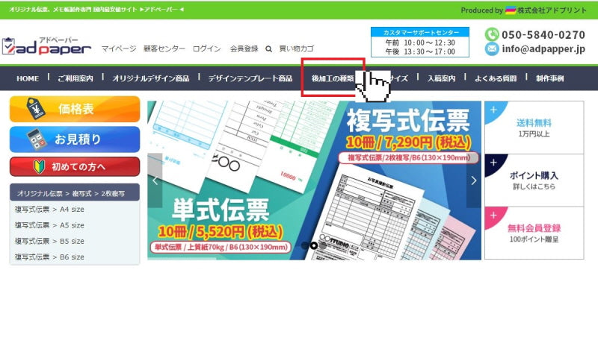This screenshot has width=598, height=358.
Task: Select 複写式伝票 > A4 size
Action: (49, 210)
